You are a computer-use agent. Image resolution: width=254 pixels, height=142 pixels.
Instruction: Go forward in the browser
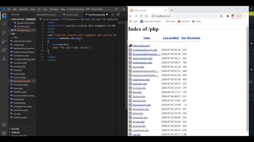136,16
